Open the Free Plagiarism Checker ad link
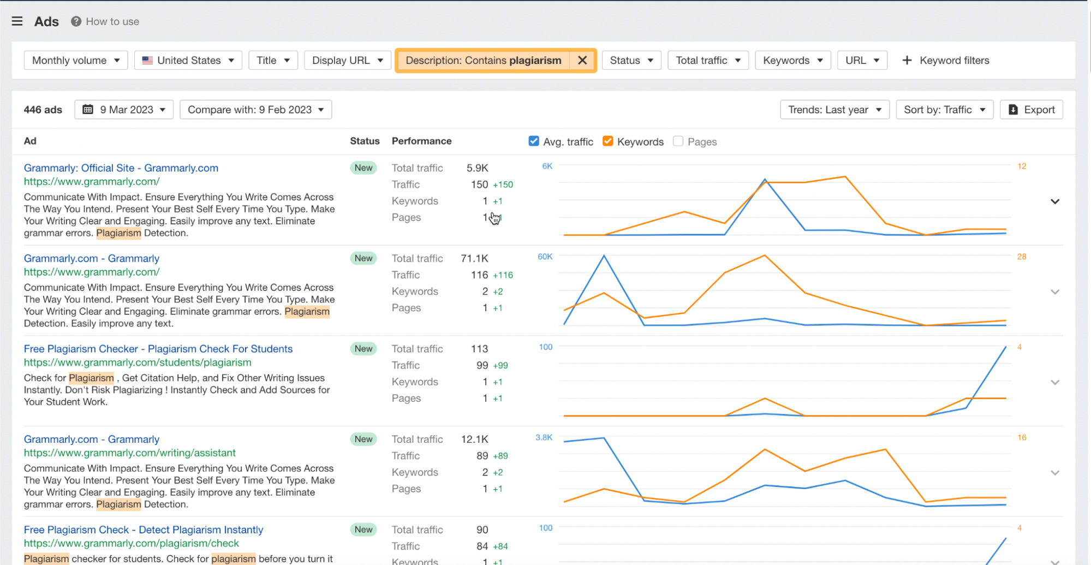This screenshot has height=565, width=1091. click(158, 348)
